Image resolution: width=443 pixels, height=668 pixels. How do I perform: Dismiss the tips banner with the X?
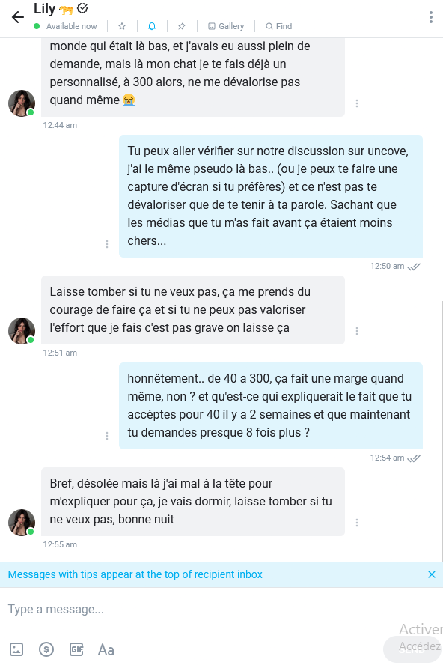point(432,574)
